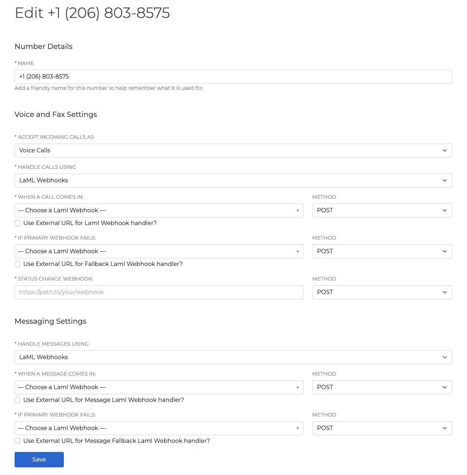Click inside the NAME field
The height and width of the screenshot is (475, 467).
[233, 76]
